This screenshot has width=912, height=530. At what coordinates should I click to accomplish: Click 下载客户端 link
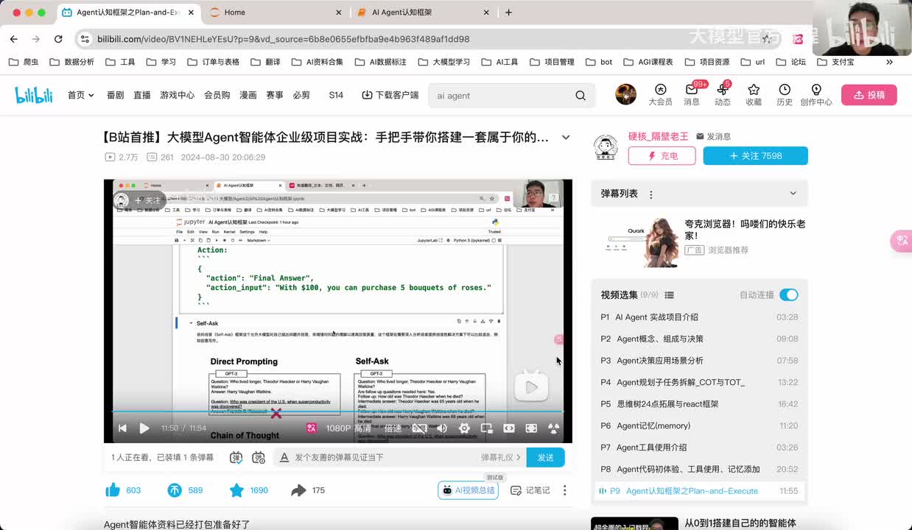(390, 95)
